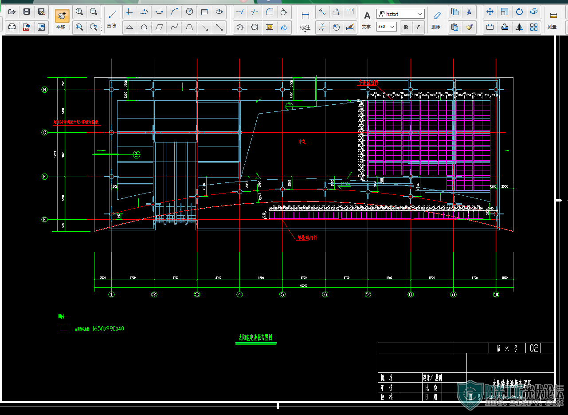This screenshot has height=415, width=568.
Task: Click the Zoom In magnifier
Action: pyautogui.click(x=79, y=12)
